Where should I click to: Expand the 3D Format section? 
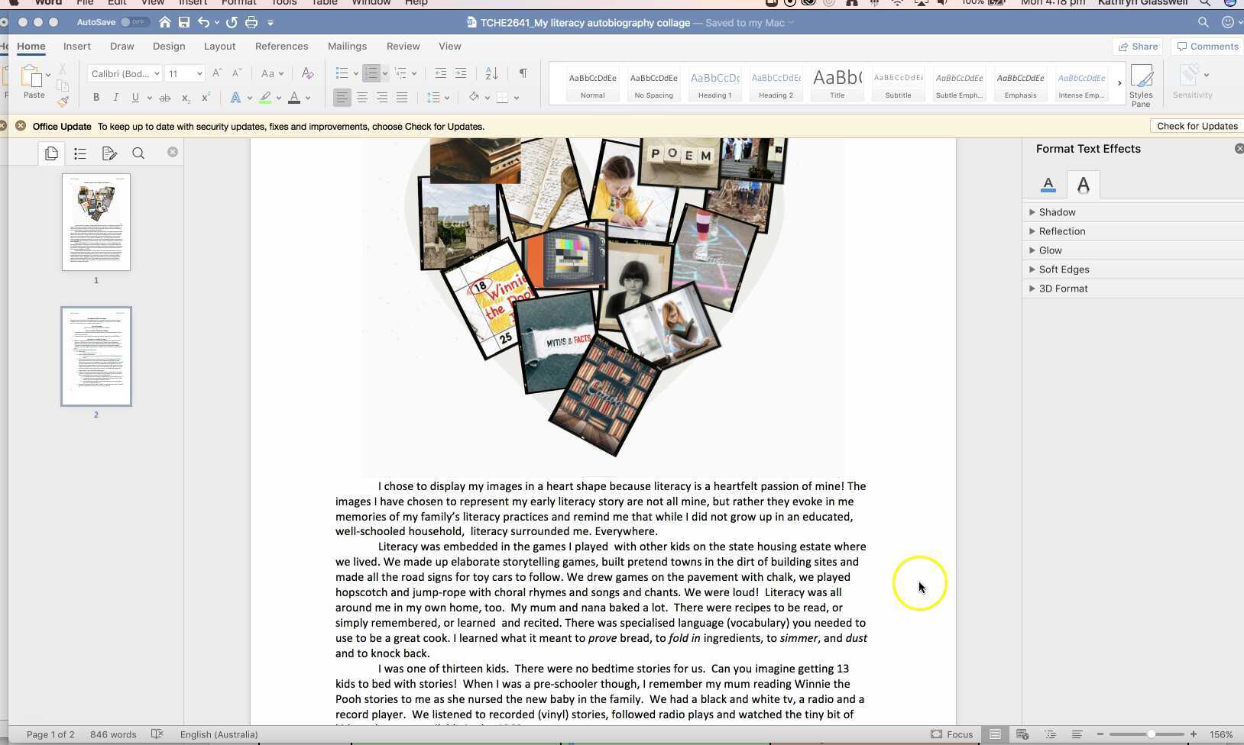tap(1062, 289)
